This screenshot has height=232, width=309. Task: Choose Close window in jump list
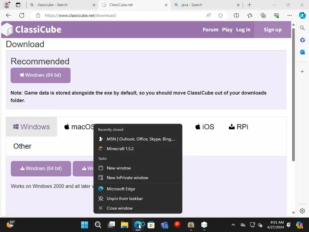[138, 208]
